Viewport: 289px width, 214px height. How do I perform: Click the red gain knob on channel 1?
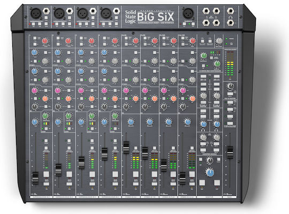coord(45,41)
